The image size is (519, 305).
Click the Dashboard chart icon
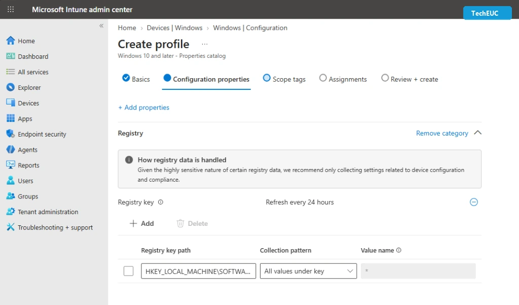click(x=11, y=56)
